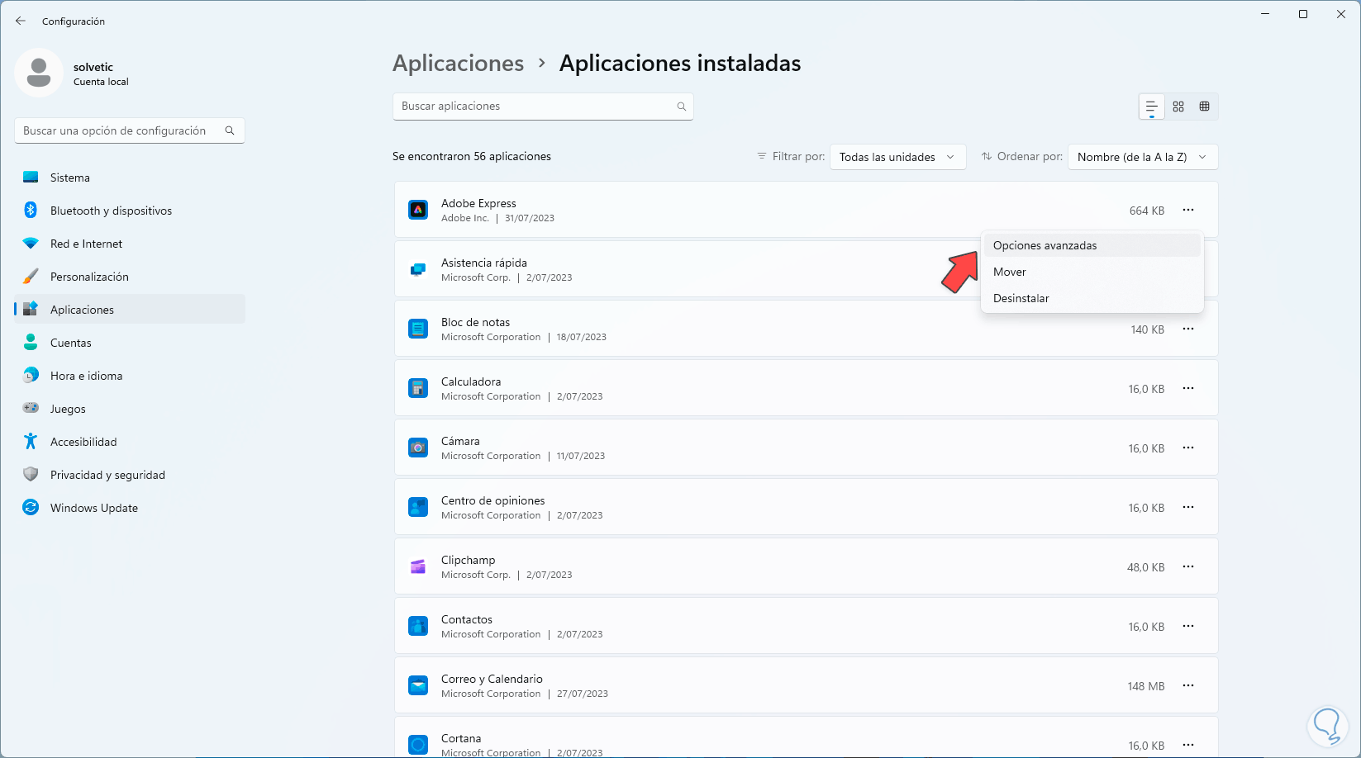Switch to table view layout
The height and width of the screenshot is (758, 1361).
1205,107
